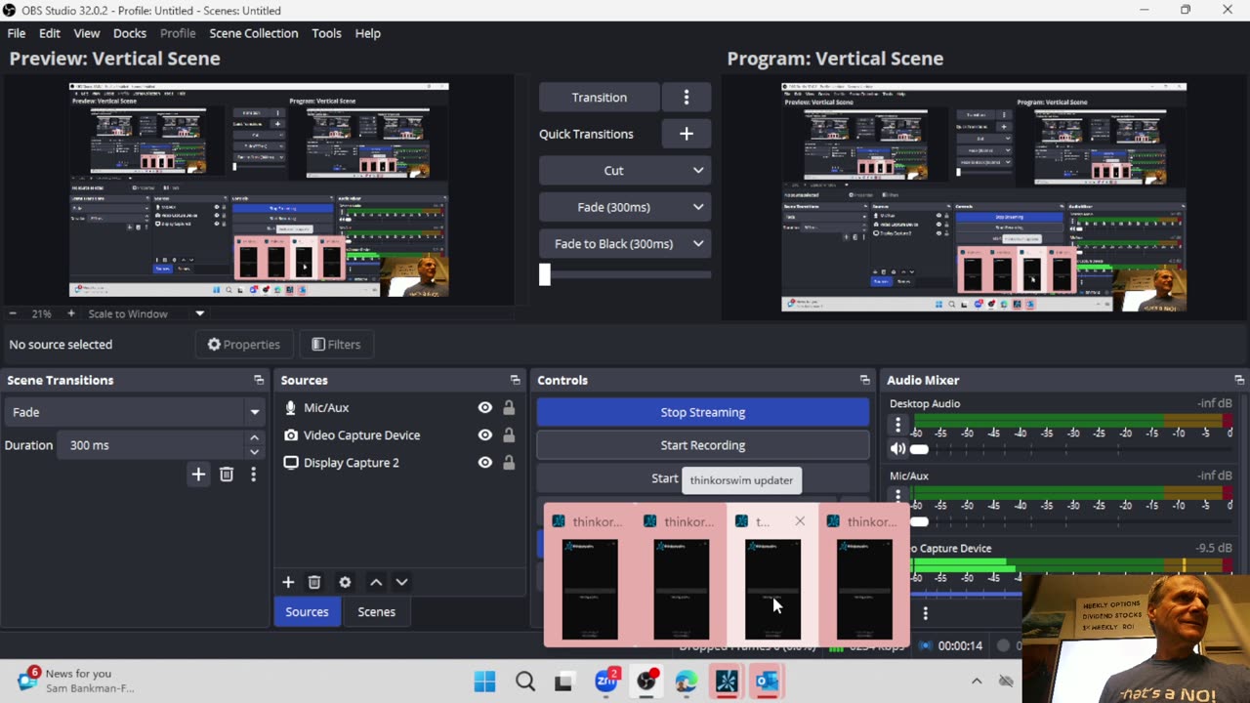The width and height of the screenshot is (1250, 703).
Task: Lock the Video Capture Device source
Action: pos(509,435)
